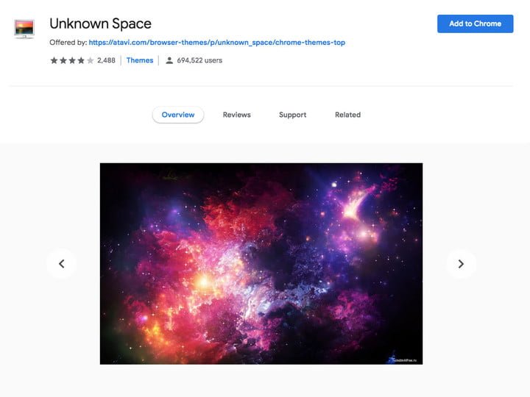The image size is (530, 397).
Task: Click the 694,522 users text
Action: pyautogui.click(x=199, y=60)
